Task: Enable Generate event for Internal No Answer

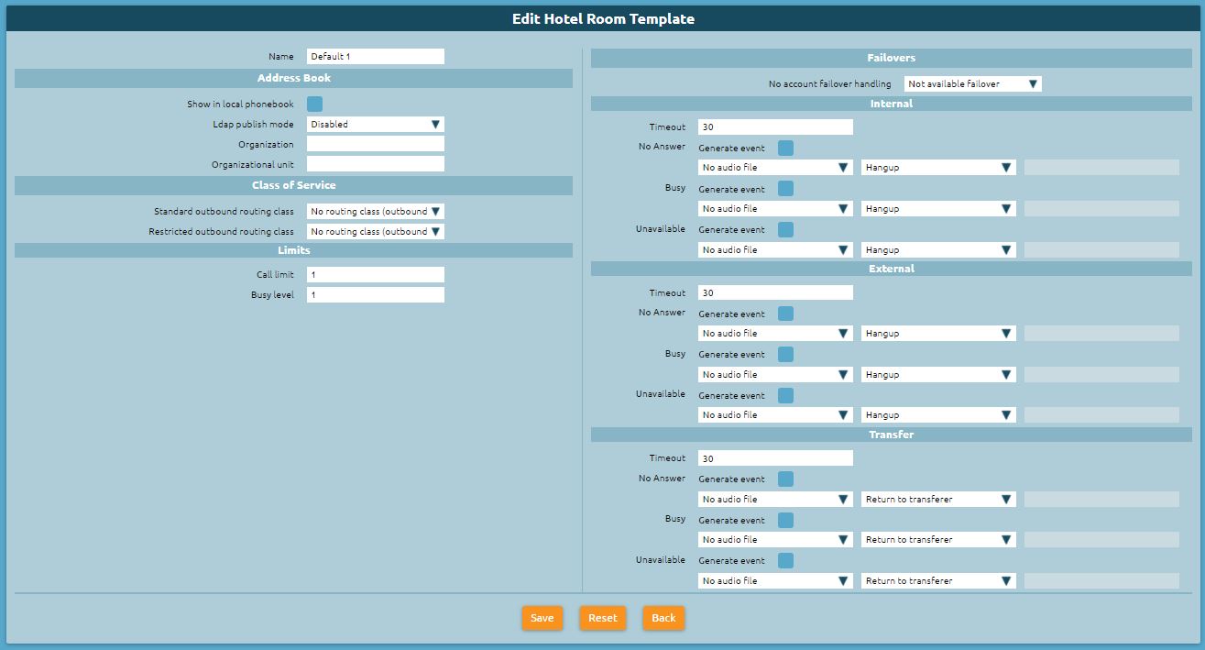Action: (785, 148)
